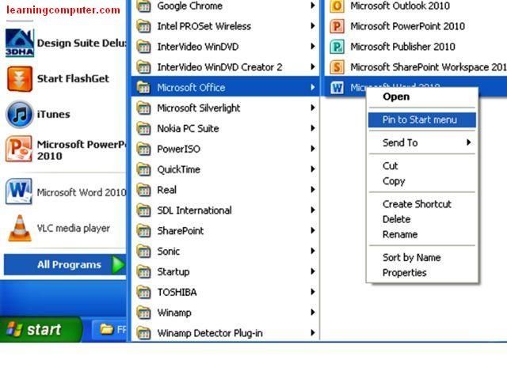The height and width of the screenshot is (375, 507).
Task: Click the Start FlashGet icon
Action: point(19,79)
